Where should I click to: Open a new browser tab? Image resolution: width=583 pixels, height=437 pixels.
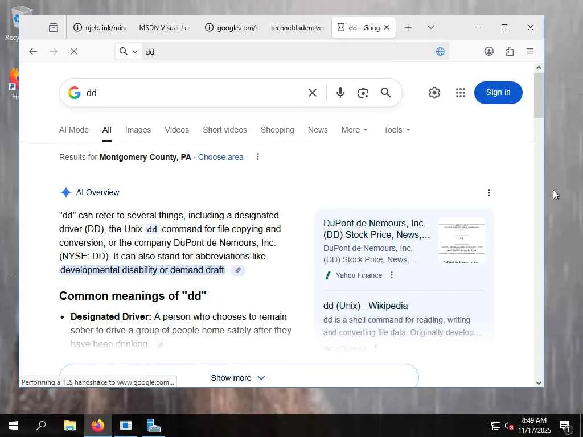(408, 27)
